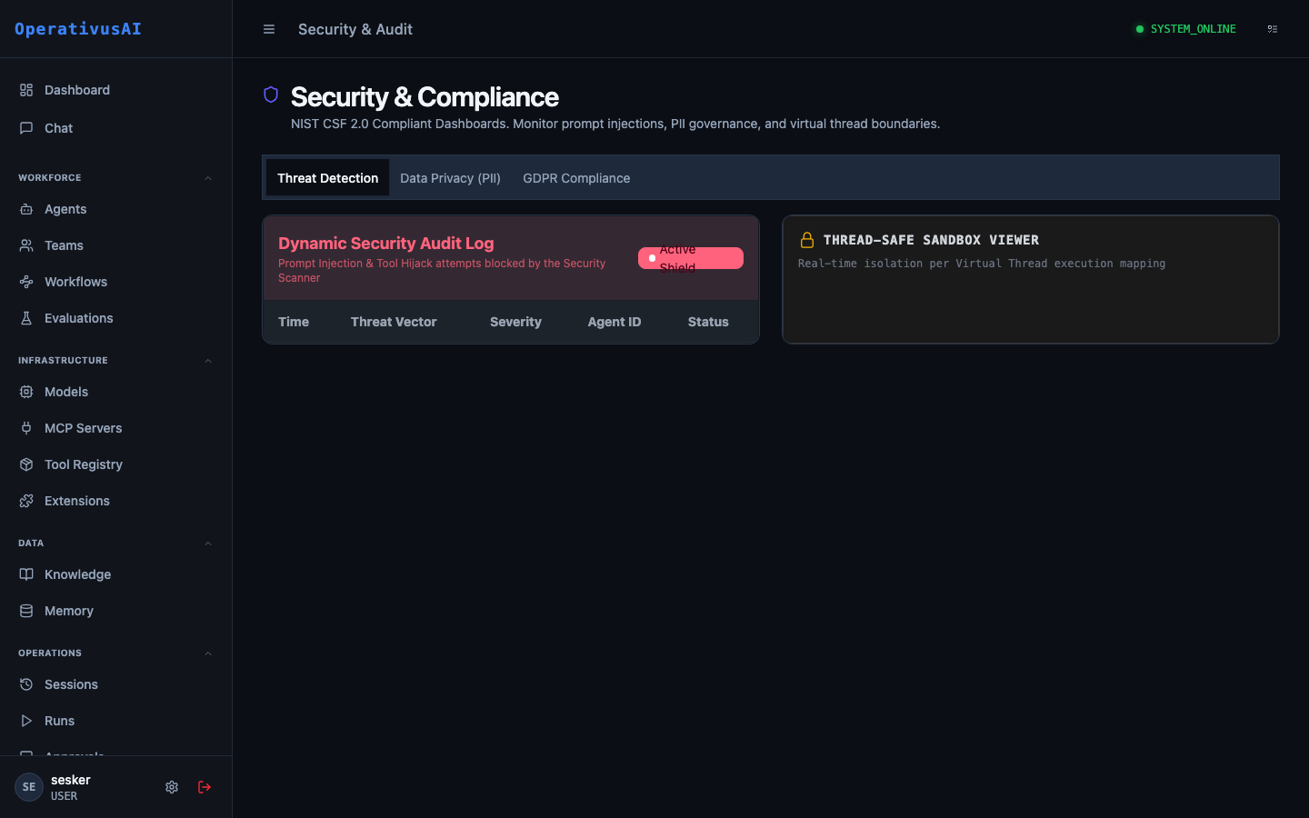This screenshot has height=818, width=1309.
Task: Click the SE user avatar
Action: 29,787
